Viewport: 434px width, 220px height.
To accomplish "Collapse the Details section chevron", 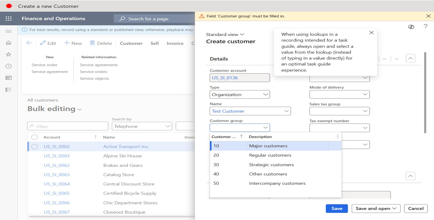I will point(410,58).
